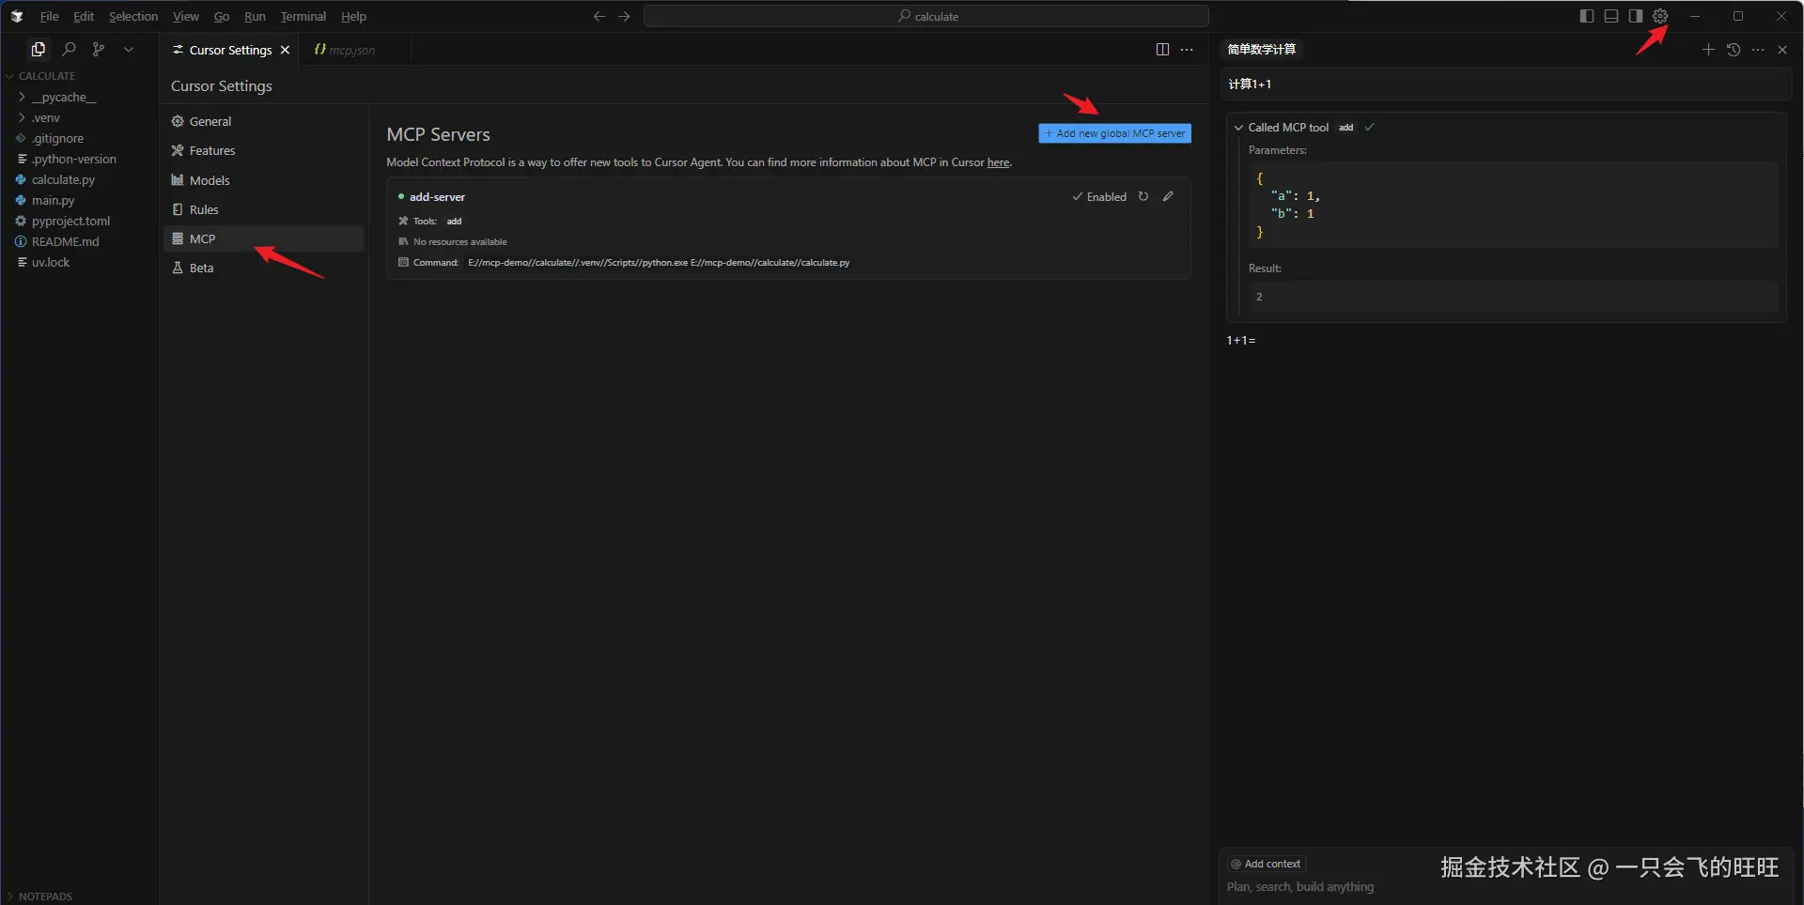Open the Run menu
The image size is (1804, 905).
(x=255, y=16)
